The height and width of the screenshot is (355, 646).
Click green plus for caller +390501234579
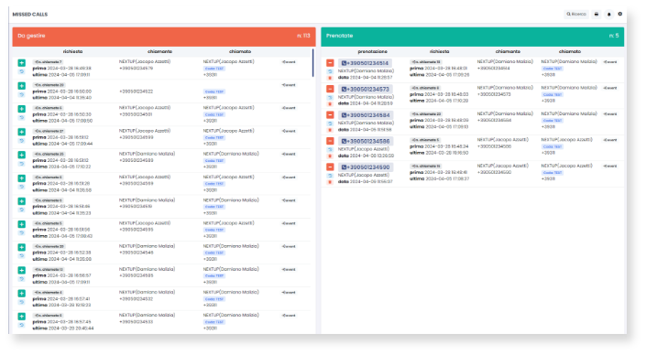coord(21,63)
